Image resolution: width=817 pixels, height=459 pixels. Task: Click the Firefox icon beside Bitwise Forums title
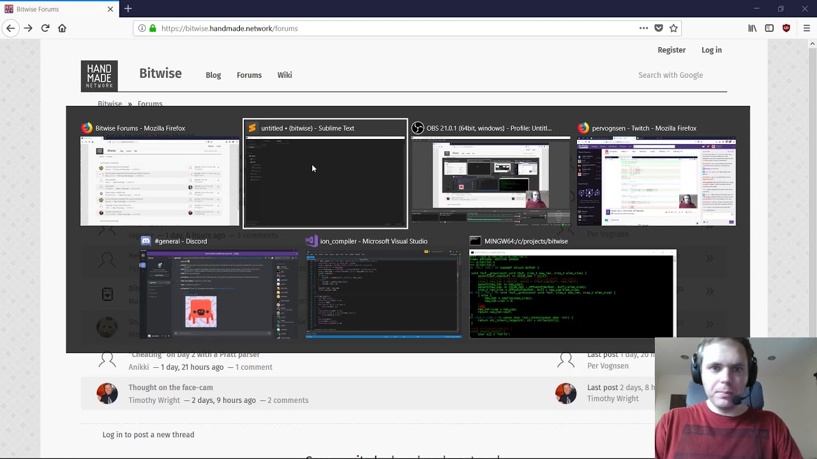(87, 128)
